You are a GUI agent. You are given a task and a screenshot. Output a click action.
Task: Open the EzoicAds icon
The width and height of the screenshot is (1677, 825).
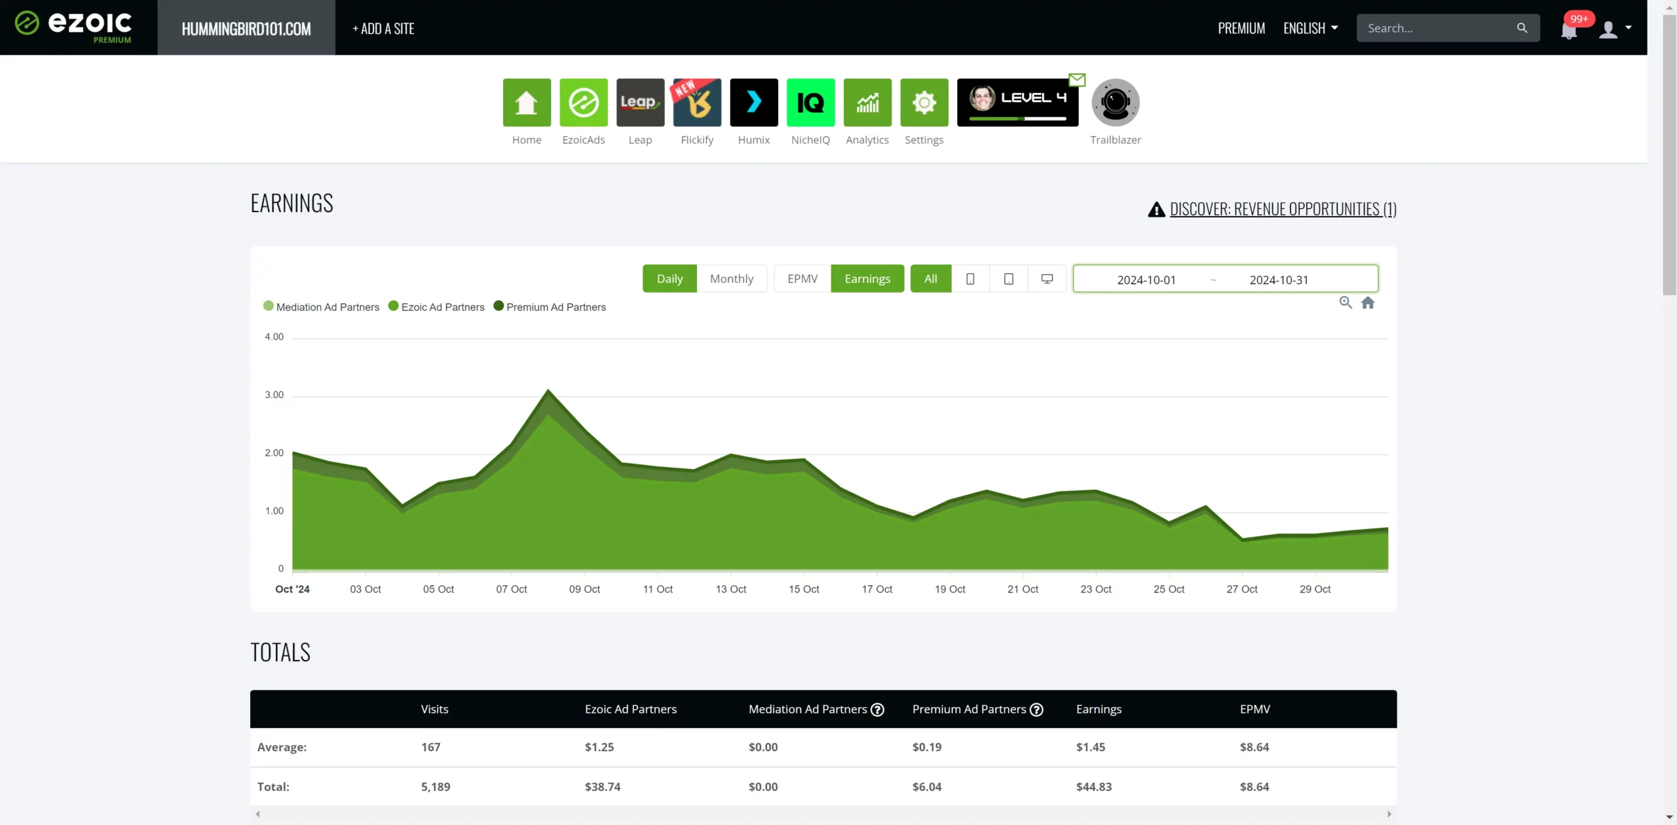click(584, 102)
